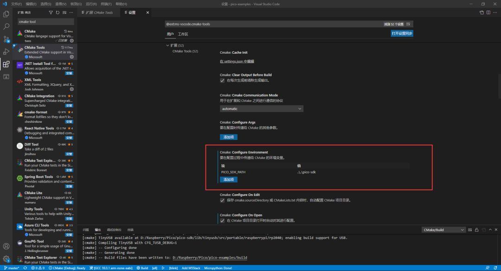Open the manage gear for CMake Tools extension

click(x=72, y=57)
